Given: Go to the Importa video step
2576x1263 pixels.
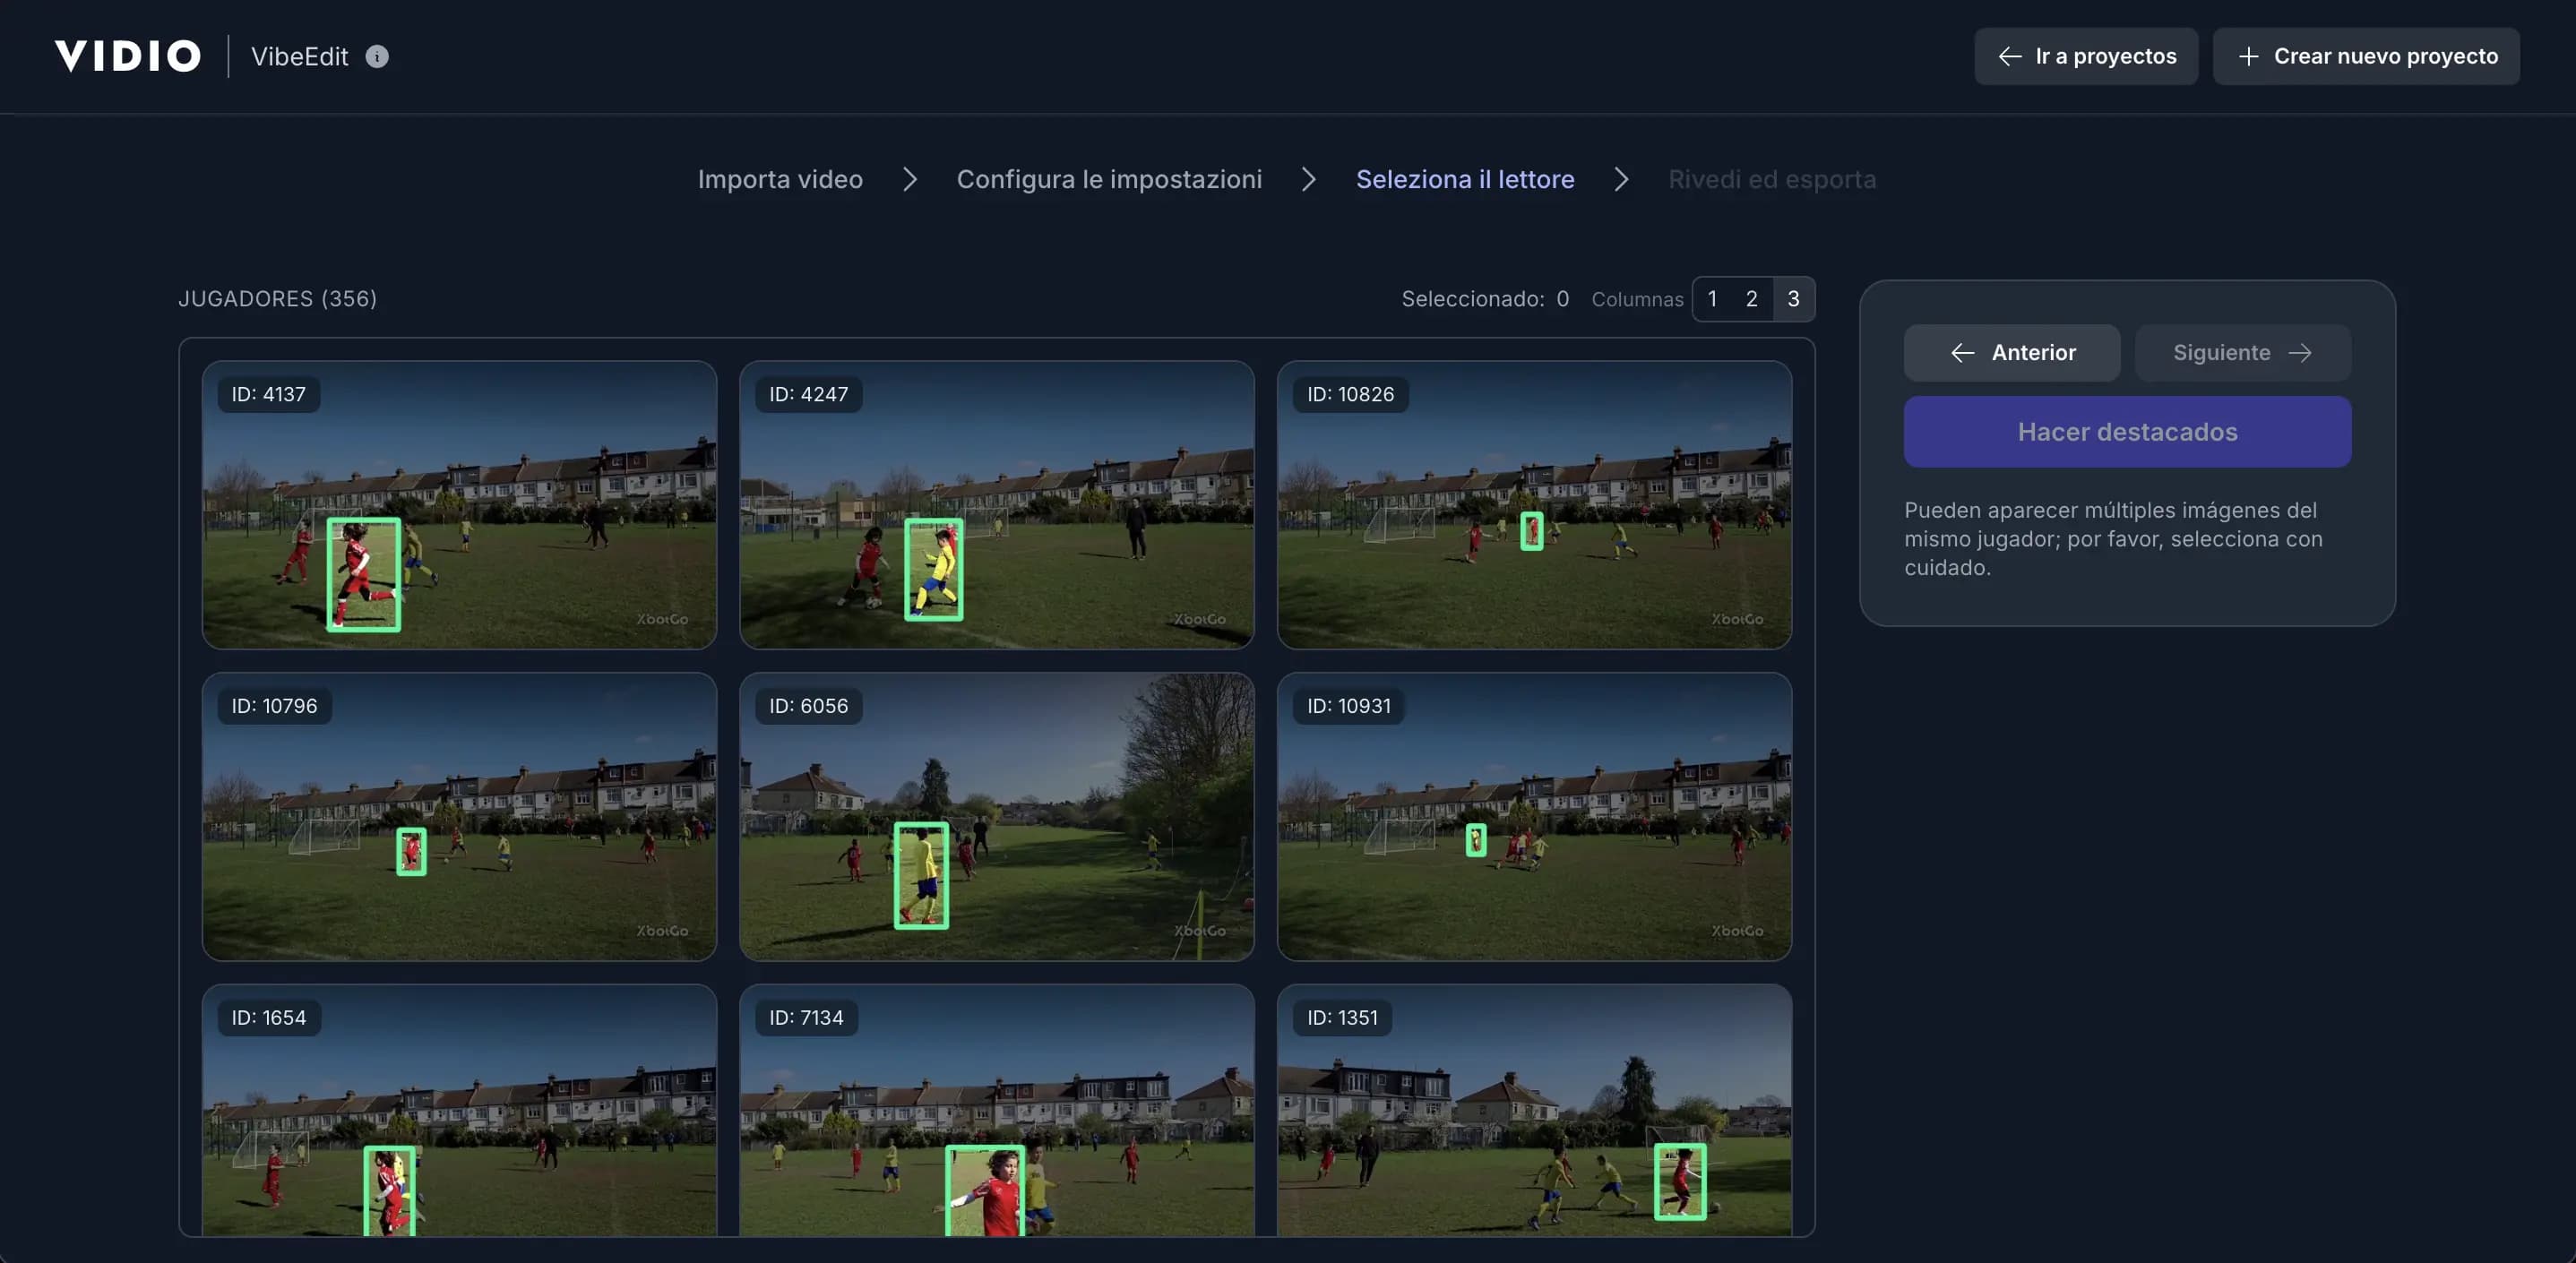Looking at the screenshot, I should (x=780, y=179).
